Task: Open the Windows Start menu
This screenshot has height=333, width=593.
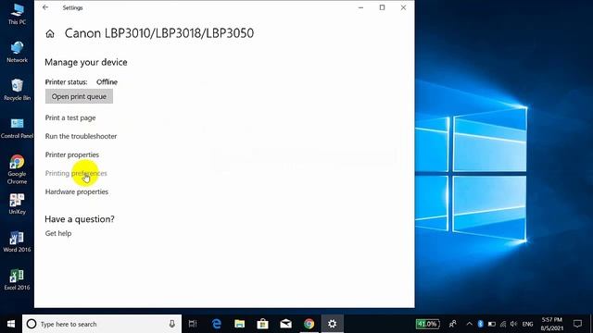Action: pyautogui.click(x=11, y=324)
